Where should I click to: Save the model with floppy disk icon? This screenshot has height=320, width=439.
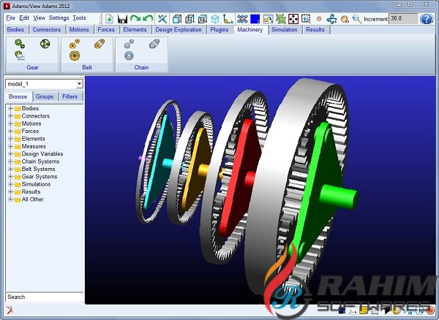click(123, 19)
